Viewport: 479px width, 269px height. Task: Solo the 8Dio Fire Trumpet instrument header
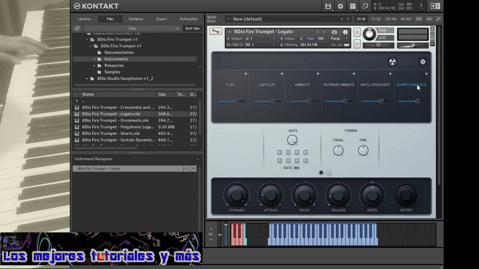(x=357, y=33)
